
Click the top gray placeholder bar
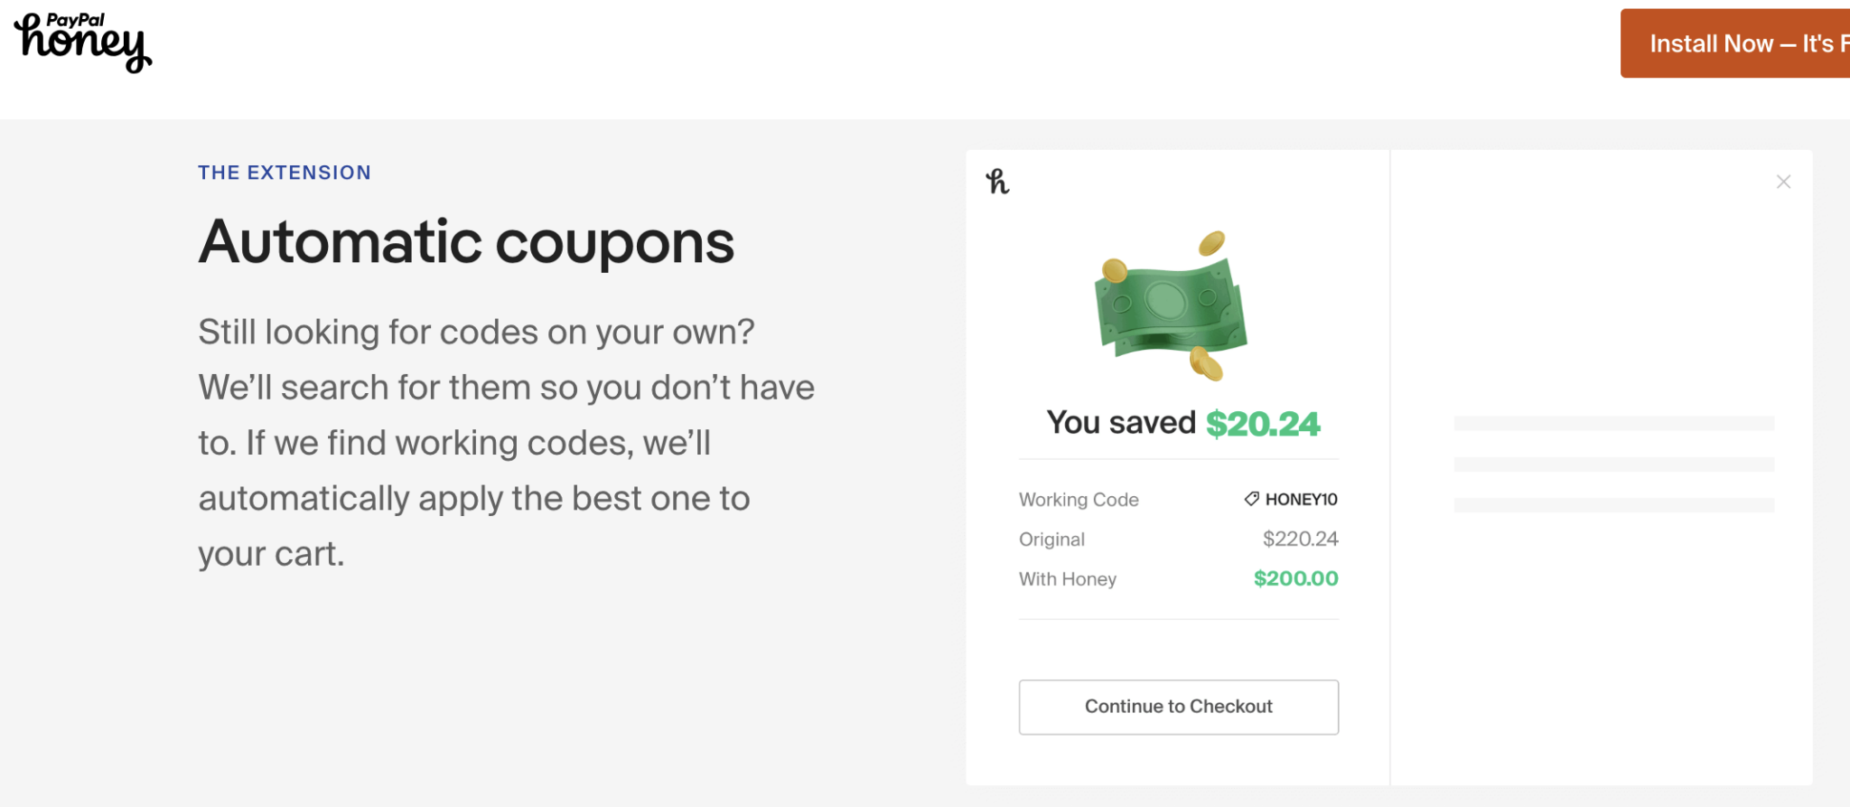[x=1612, y=422]
